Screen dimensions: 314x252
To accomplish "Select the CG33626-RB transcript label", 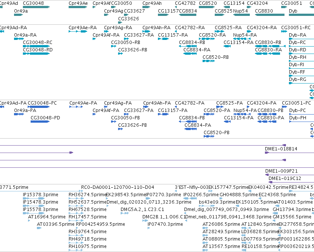I will point(132,50).
